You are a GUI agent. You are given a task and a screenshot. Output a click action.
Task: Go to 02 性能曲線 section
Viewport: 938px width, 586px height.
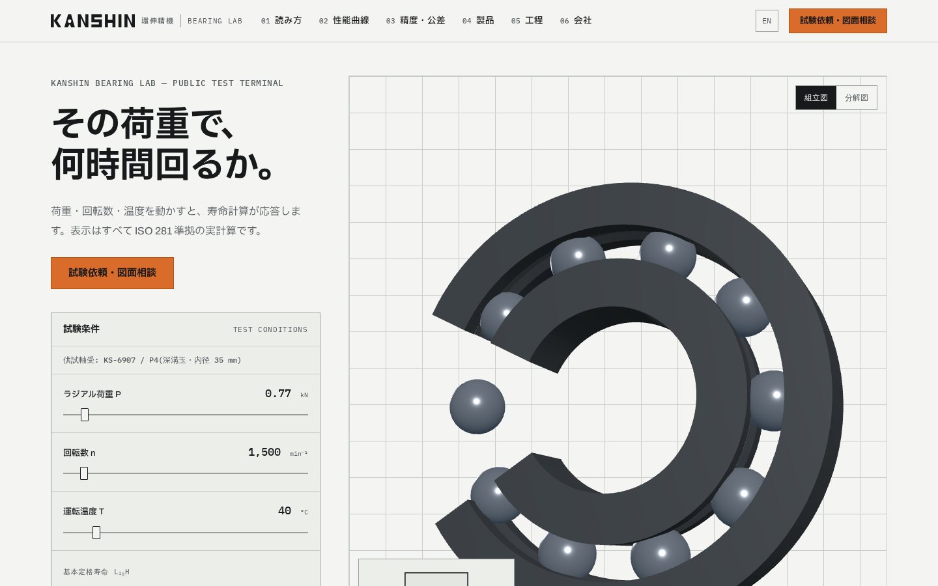pyautogui.click(x=344, y=21)
